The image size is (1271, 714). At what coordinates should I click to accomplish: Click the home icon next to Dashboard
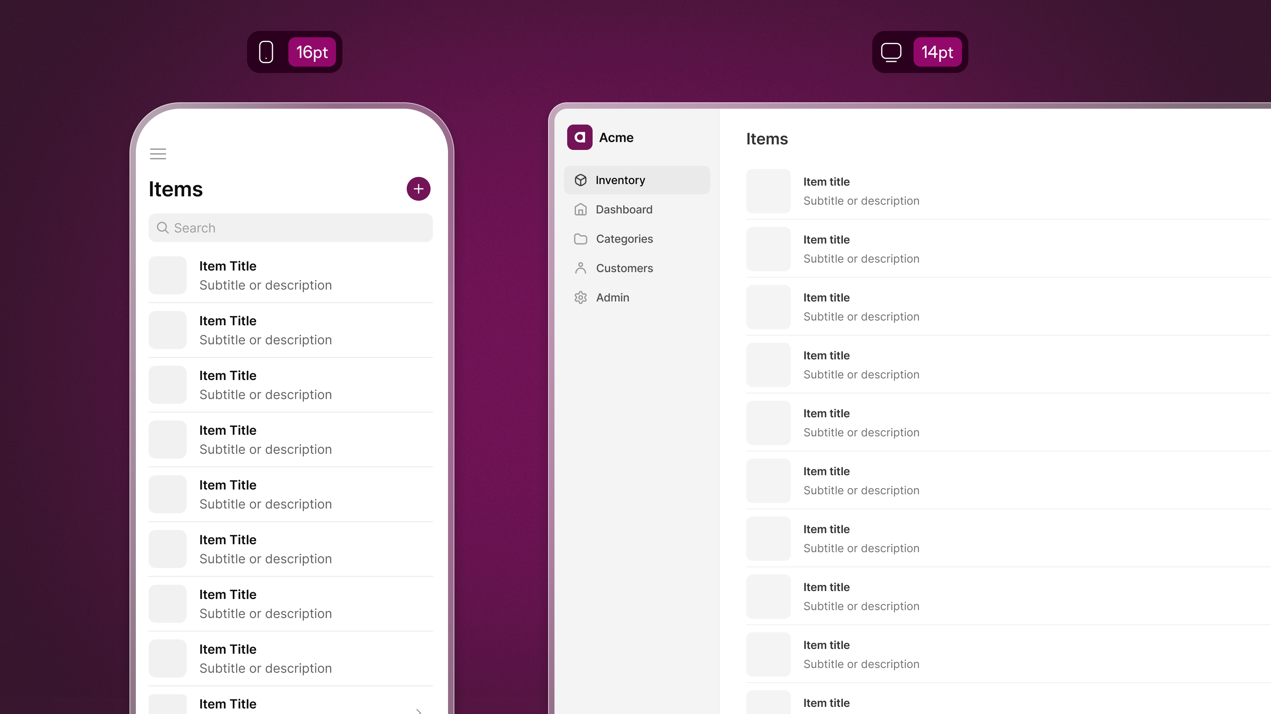point(581,209)
